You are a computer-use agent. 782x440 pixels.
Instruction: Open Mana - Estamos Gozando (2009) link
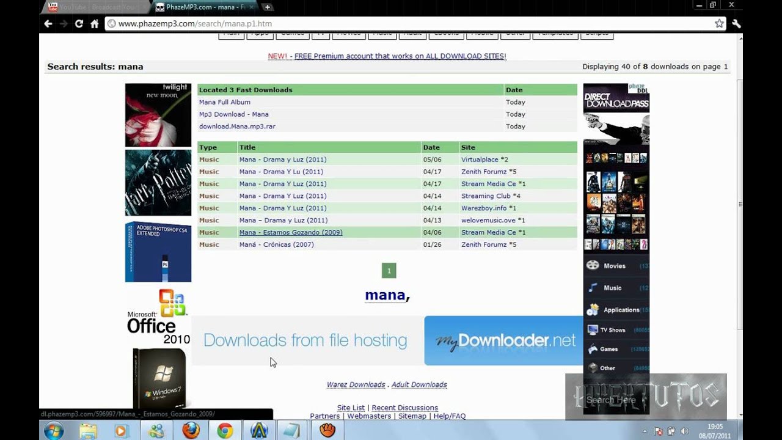click(x=291, y=232)
